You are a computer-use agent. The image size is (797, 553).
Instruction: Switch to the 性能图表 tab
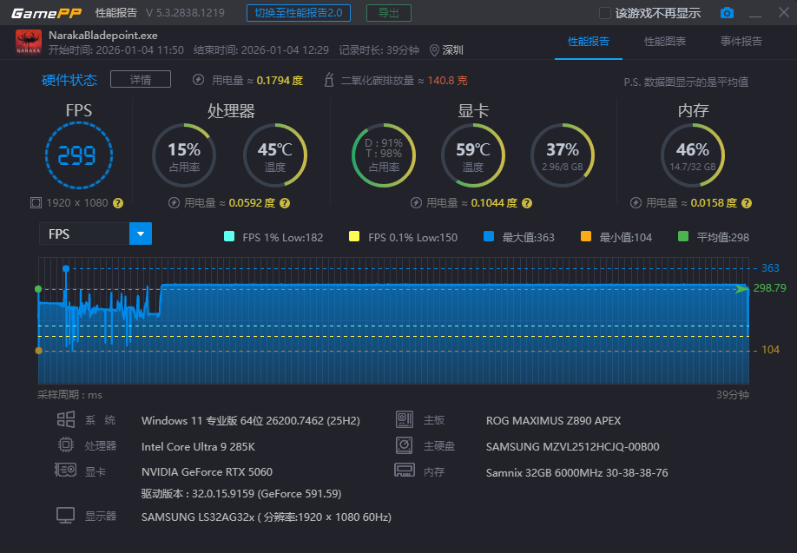664,42
